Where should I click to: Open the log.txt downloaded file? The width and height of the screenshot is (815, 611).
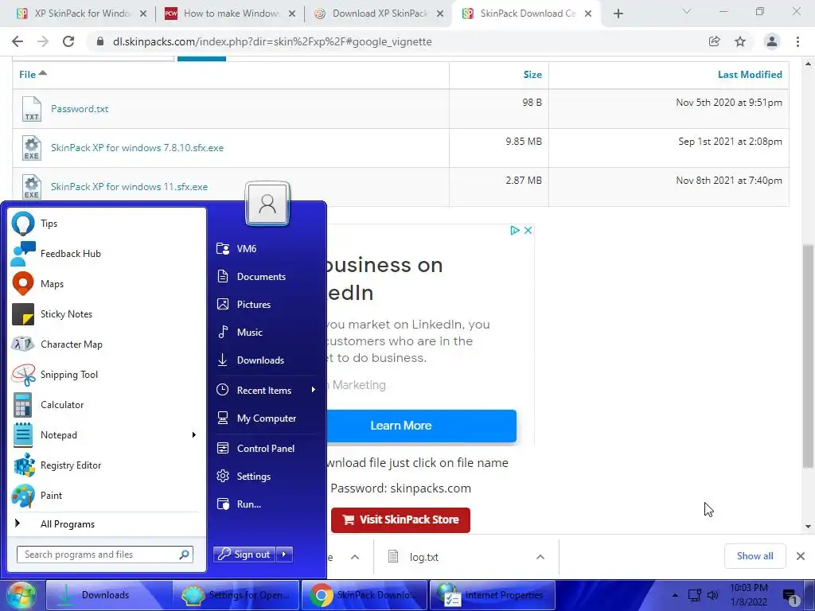point(423,557)
